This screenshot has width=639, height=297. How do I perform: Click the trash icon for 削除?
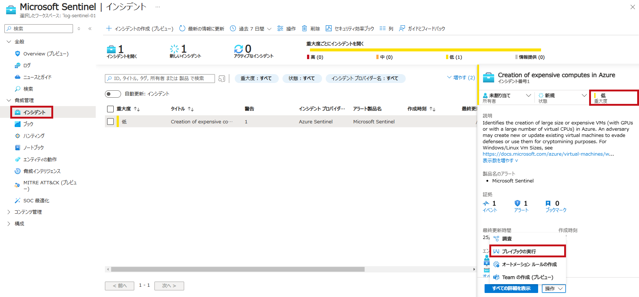click(x=304, y=28)
